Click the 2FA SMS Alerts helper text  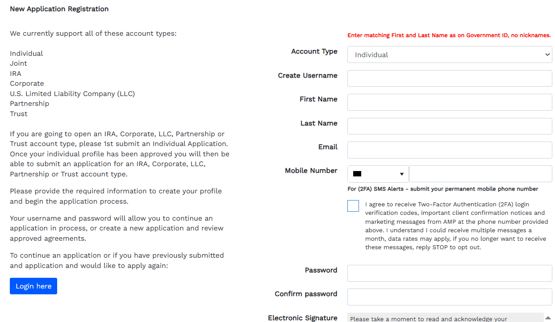pos(442,188)
